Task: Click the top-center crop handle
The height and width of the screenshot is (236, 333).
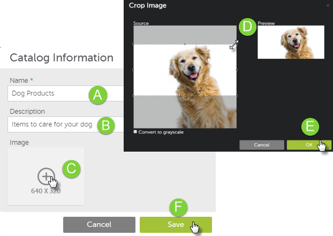Action: pos(185,44)
